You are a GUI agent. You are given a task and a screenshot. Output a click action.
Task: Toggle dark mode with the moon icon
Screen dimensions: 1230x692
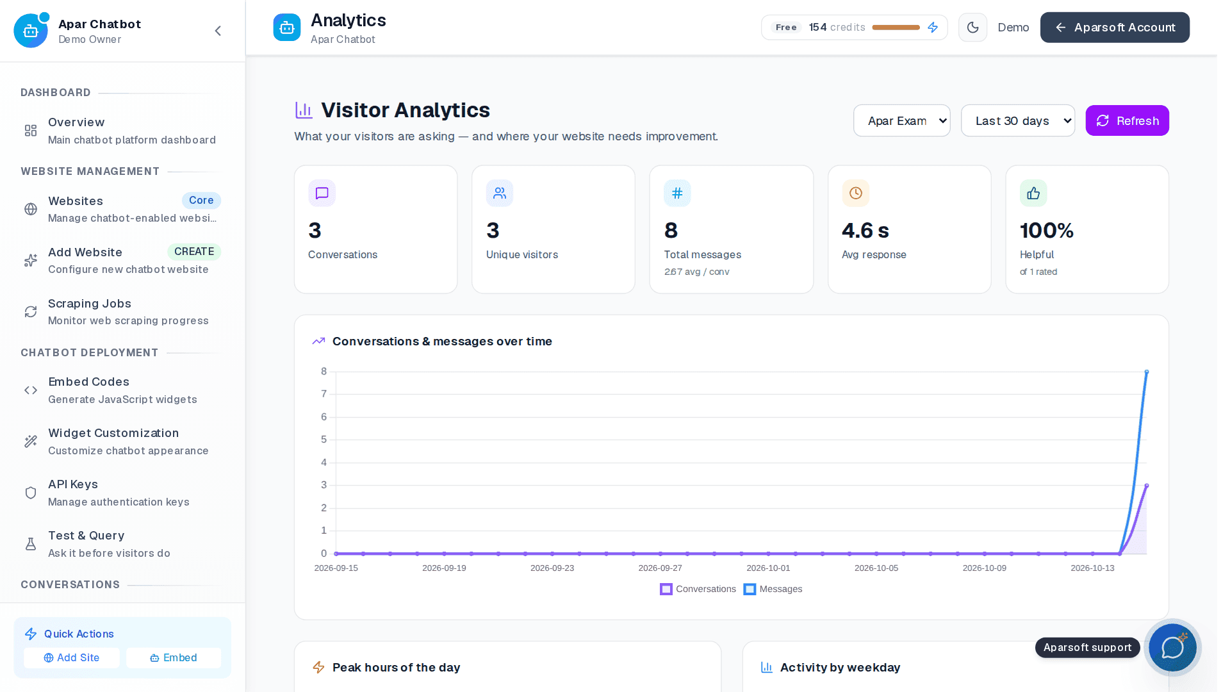click(972, 28)
